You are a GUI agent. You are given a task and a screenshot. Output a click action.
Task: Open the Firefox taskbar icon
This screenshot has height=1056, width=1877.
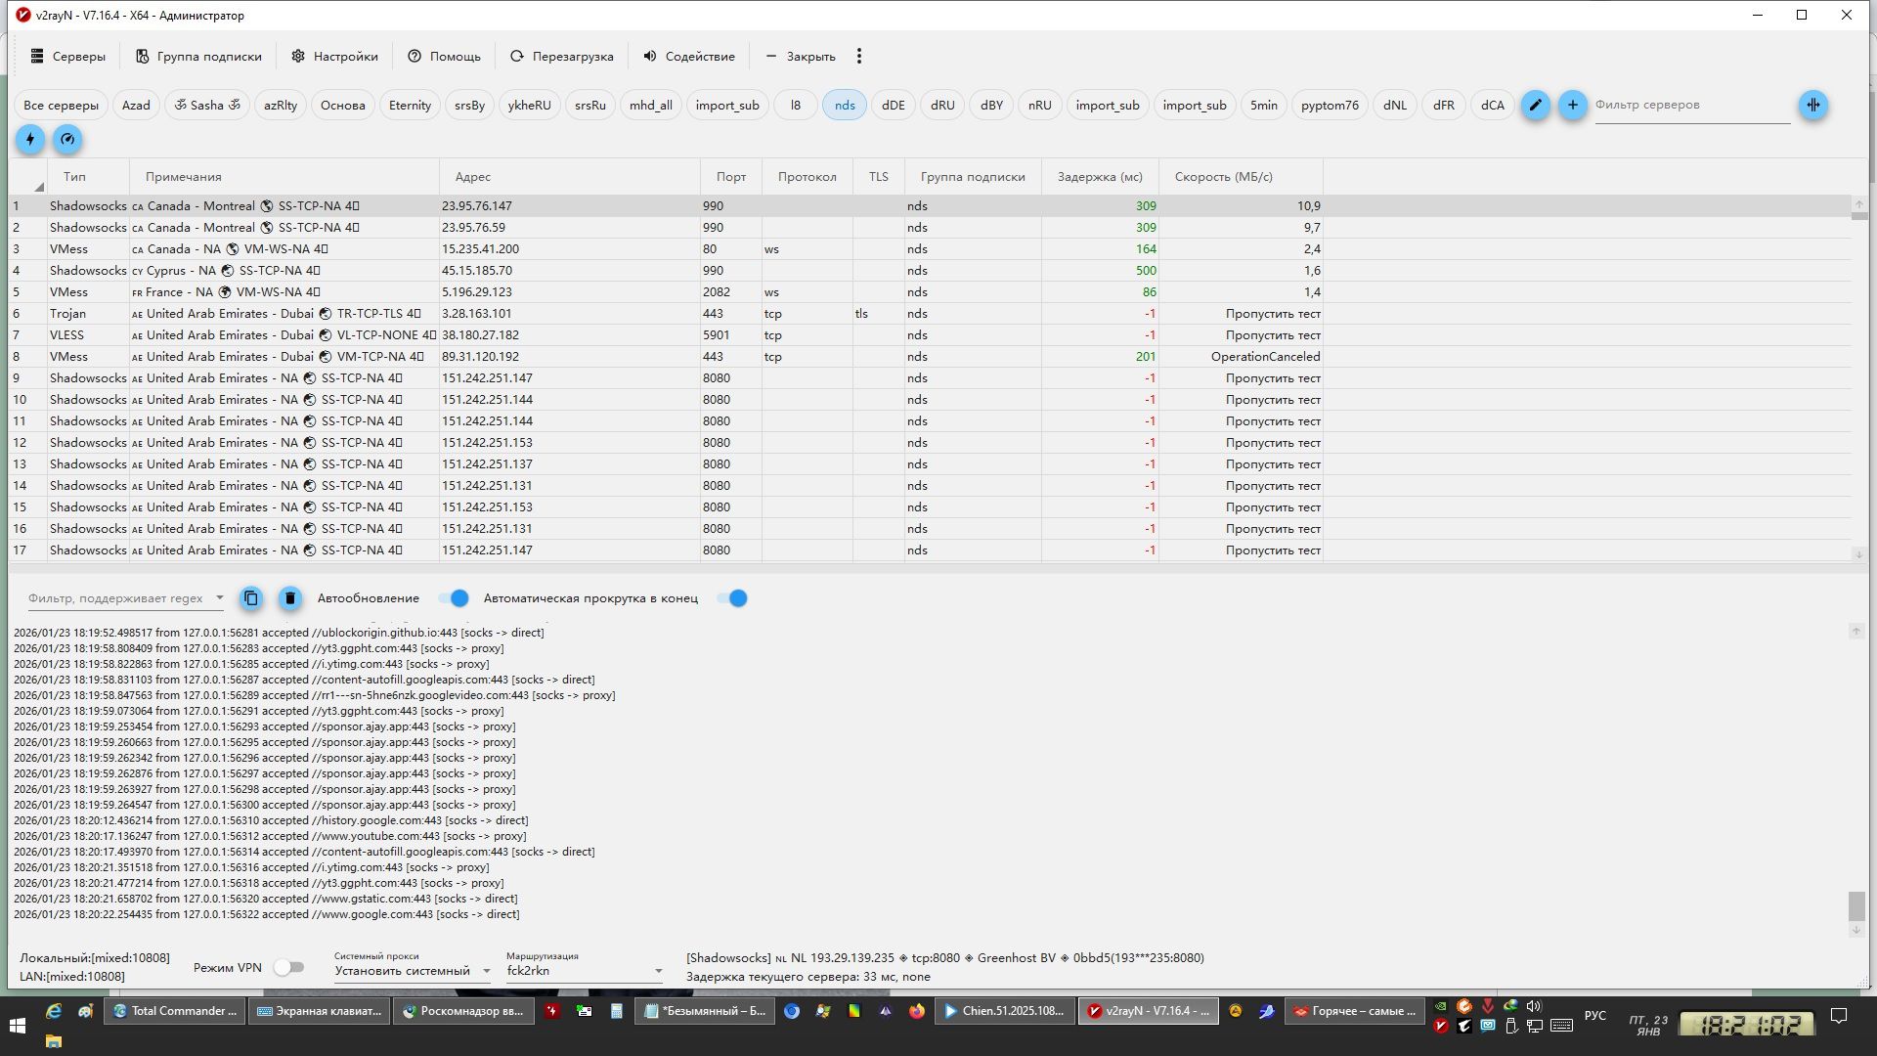(917, 1011)
